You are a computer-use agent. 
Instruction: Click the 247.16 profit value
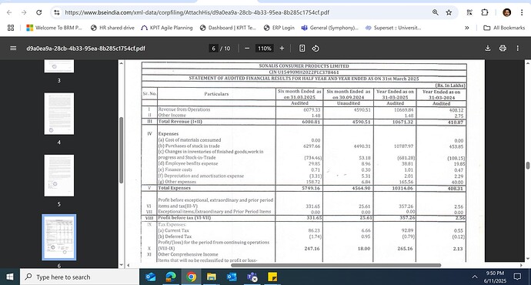pos(312,248)
